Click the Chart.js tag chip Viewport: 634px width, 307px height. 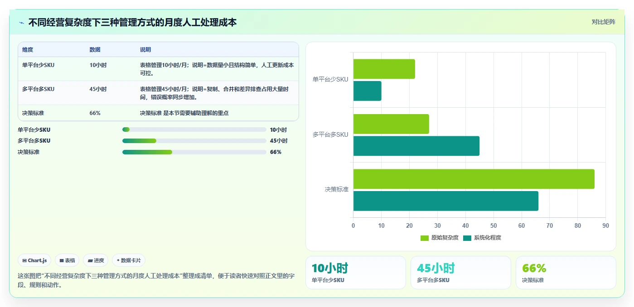point(34,260)
